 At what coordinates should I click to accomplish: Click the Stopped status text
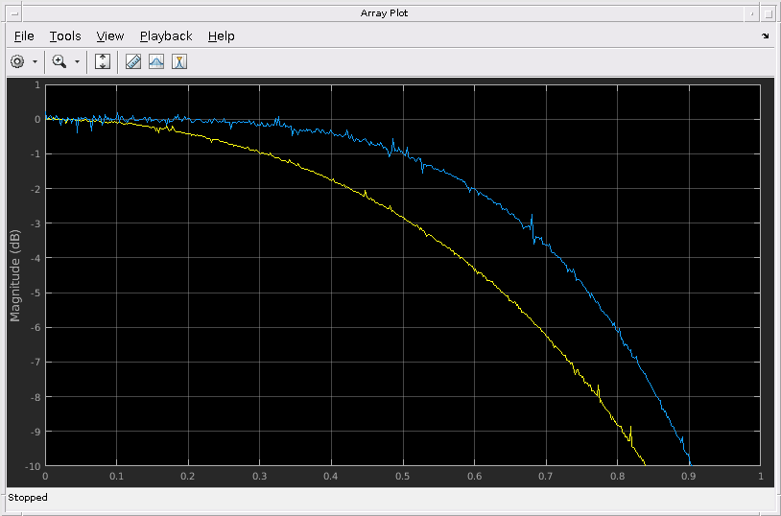pos(28,498)
